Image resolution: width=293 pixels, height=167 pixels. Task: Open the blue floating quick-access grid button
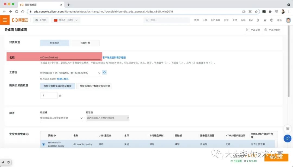tap(287, 139)
